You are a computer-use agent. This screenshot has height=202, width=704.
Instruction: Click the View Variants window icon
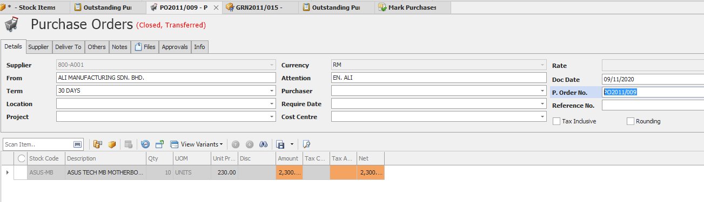pyautogui.click(x=175, y=144)
